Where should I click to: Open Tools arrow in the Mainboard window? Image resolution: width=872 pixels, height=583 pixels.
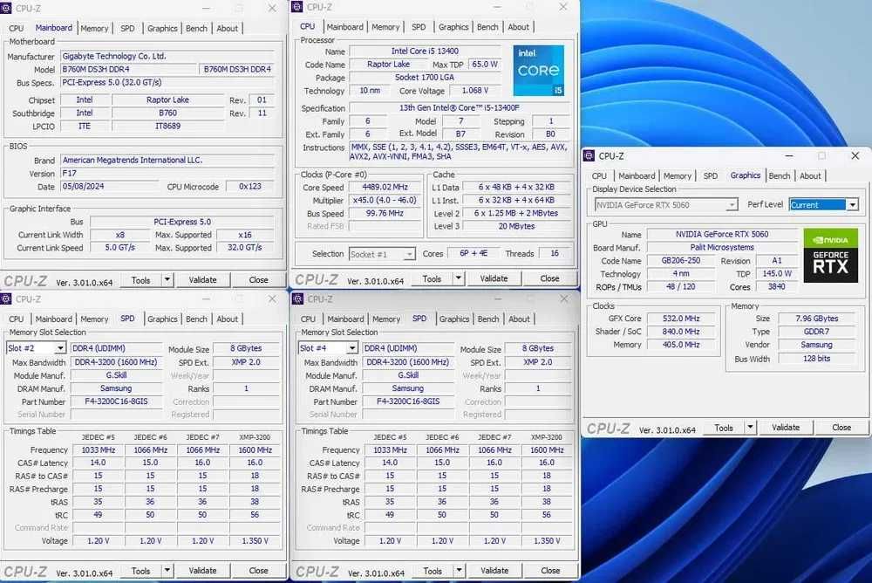167,279
